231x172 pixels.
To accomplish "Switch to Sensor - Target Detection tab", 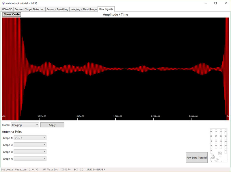I will [x=29, y=9].
